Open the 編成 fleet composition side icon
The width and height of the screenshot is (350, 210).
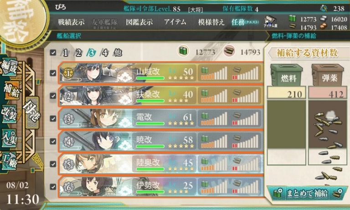tap(10, 67)
